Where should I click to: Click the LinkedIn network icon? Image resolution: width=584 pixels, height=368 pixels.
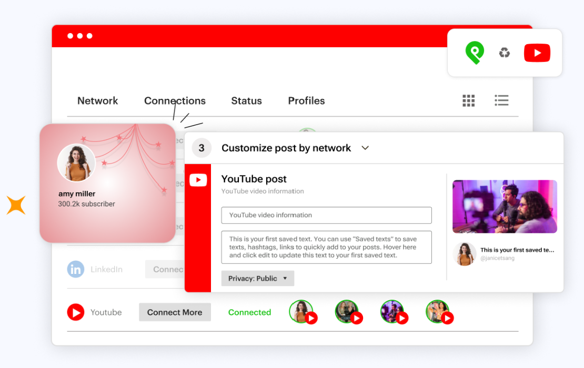coord(76,269)
